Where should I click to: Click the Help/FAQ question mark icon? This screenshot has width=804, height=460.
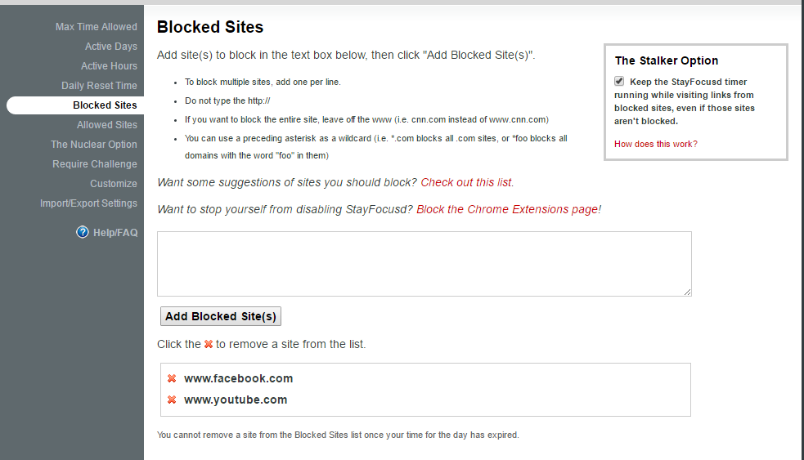click(83, 232)
